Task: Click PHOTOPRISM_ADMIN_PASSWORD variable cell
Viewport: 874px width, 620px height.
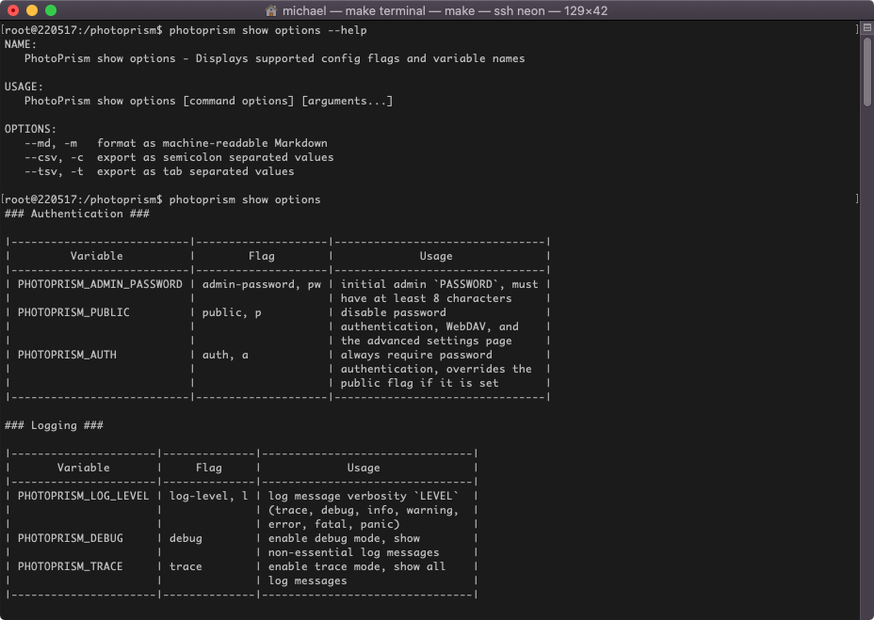Action: point(100,284)
